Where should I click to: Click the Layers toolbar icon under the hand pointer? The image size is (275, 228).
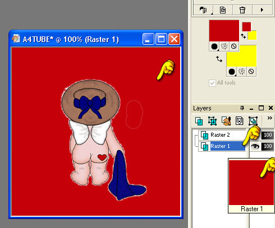(253, 121)
